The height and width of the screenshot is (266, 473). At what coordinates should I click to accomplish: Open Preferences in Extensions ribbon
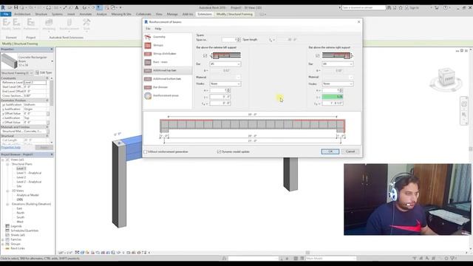click(31, 24)
